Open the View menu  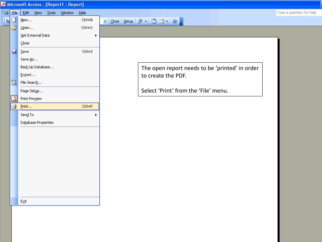click(x=38, y=13)
